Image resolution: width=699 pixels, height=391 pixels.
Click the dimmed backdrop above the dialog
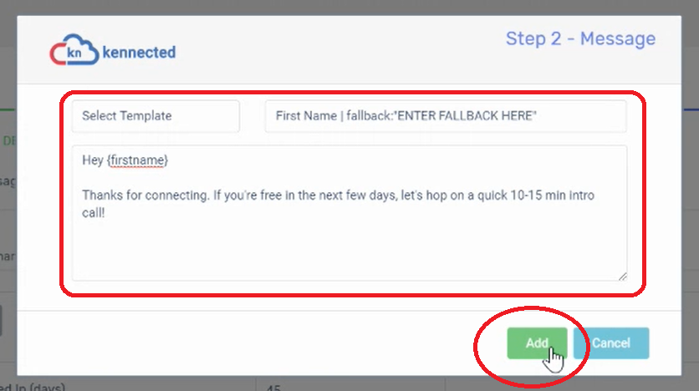pyautogui.click(x=349, y=8)
